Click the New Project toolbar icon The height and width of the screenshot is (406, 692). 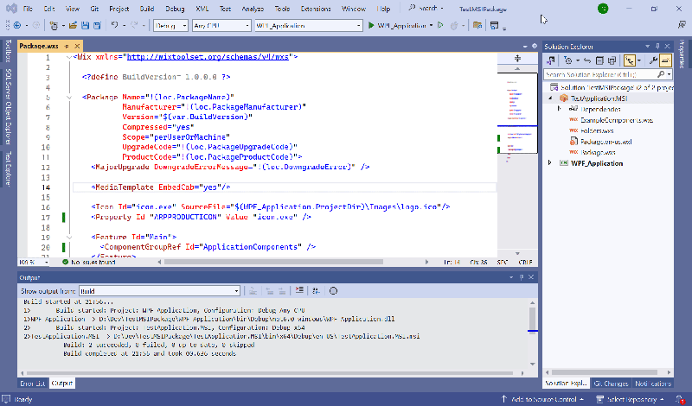(54, 26)
